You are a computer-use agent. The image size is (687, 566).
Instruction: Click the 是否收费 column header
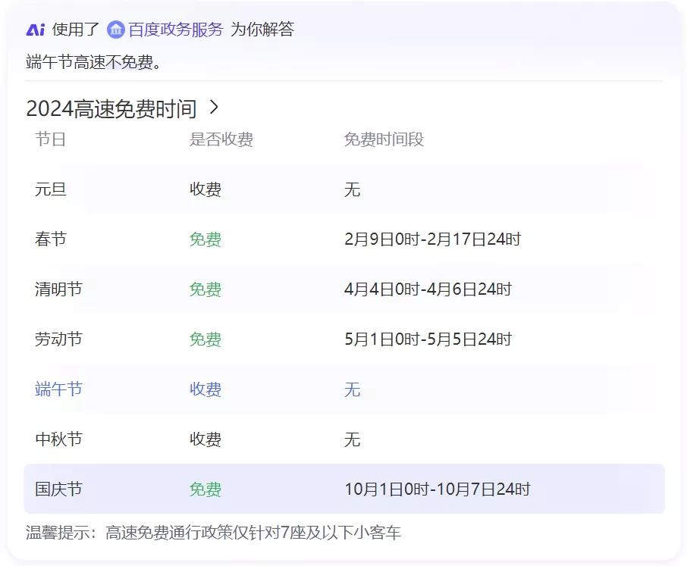[221, 139]
